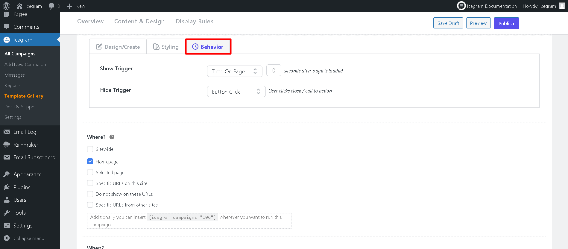The image size is (568, 249).
Task: Publish the campaign
Action: pyautogui.click(x=506, y=23)
